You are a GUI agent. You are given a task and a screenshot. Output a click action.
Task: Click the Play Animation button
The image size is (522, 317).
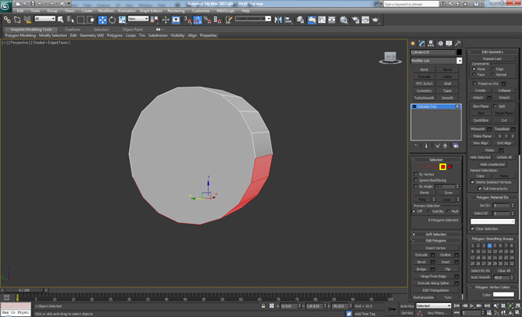(472, 306)
